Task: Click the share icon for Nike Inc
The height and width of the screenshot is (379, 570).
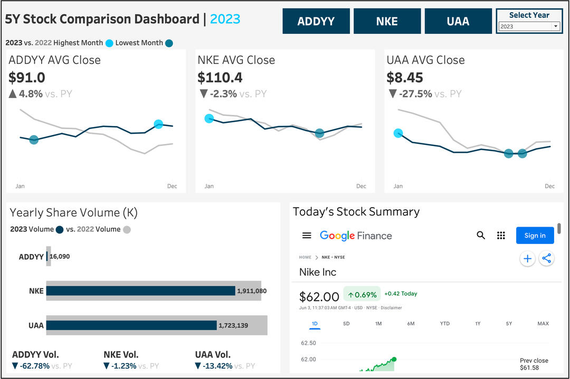Action: 547,258
